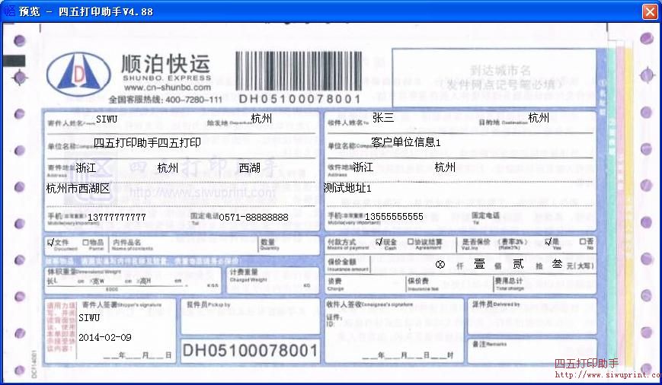Close the 四五打印助手 preview window

click(650, 11)
